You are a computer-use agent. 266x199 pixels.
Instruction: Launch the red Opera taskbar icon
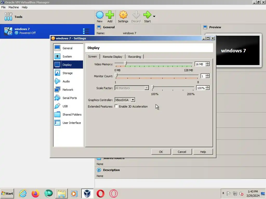click(x=101, y=193)
